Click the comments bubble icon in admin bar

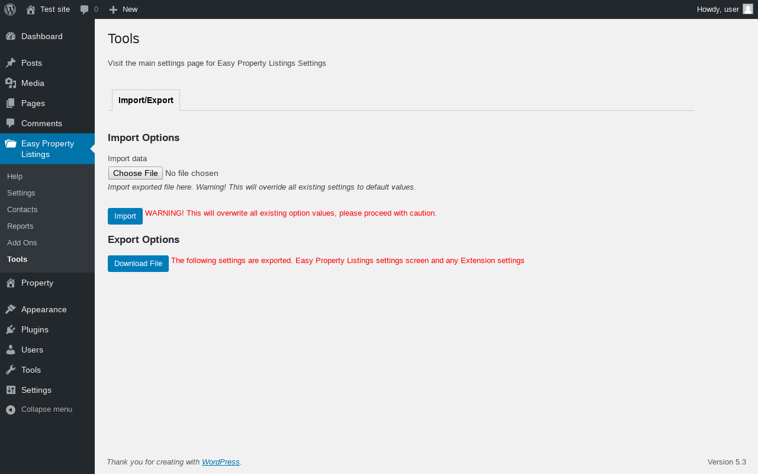pos(85,9)
